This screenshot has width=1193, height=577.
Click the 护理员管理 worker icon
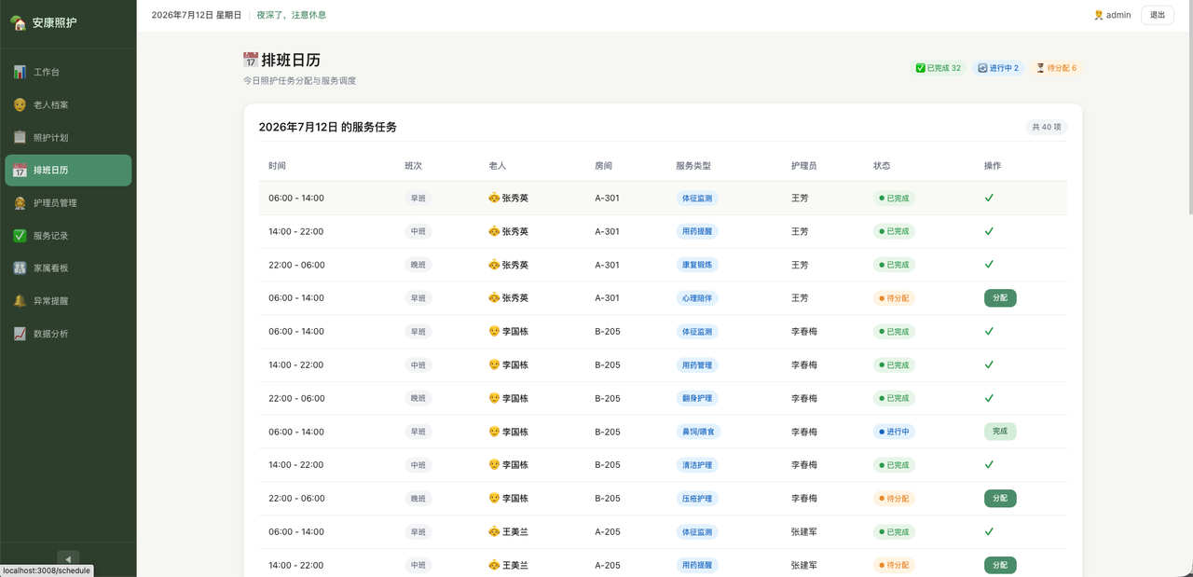[20, 203]
